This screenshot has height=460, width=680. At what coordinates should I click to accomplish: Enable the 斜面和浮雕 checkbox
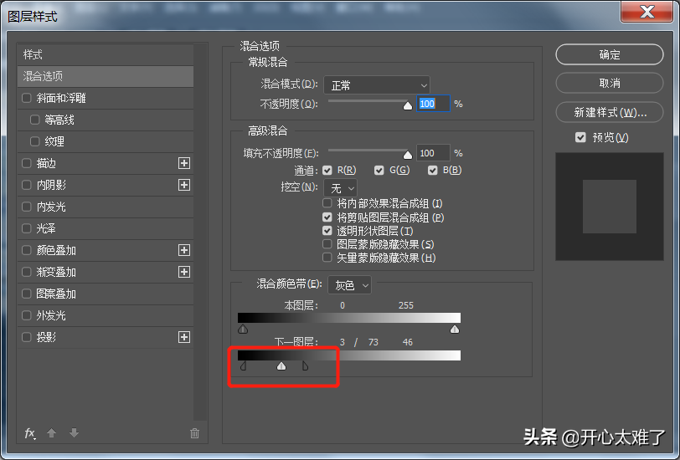(x=27, y=98)
